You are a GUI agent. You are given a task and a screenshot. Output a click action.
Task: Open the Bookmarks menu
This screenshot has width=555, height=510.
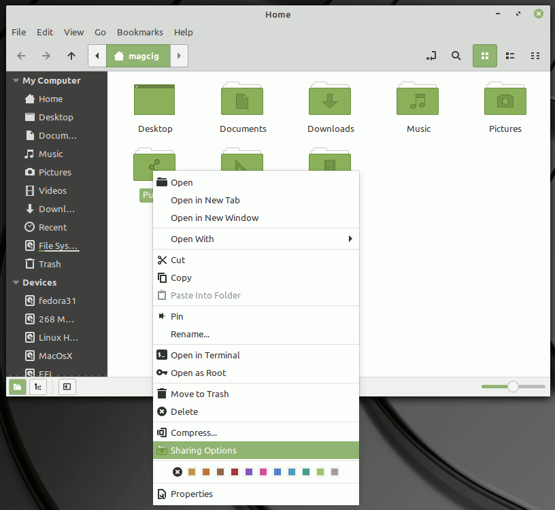(140, 32)
